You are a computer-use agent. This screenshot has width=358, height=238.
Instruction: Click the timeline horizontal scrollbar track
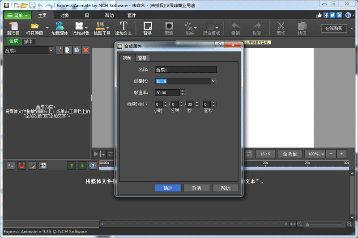pos(194,224)
